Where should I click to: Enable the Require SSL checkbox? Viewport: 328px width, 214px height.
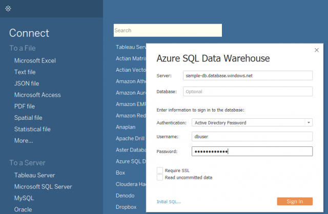(x=160, y=170)
